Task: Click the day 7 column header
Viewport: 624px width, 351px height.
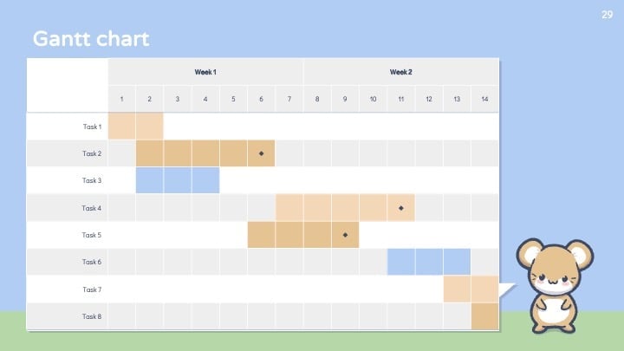Action: [289, 99]
